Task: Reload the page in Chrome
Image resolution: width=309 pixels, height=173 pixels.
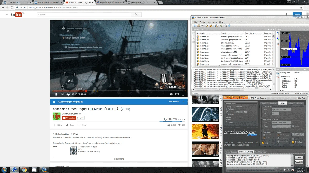Action: pyautogui.click(x=12, y=8)
